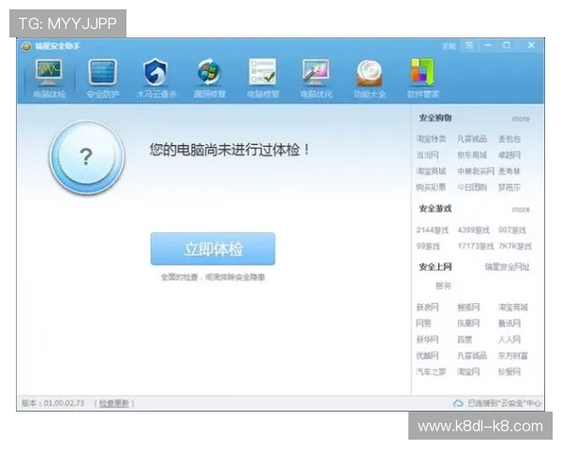Open the 新华网 link
This screenshot has height=449, width=562.
click(x=427, y=340)
